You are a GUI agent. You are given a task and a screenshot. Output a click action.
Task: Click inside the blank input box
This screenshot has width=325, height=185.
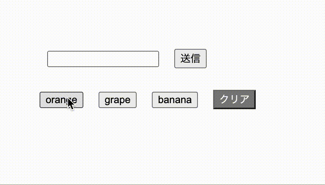(103, 59)
